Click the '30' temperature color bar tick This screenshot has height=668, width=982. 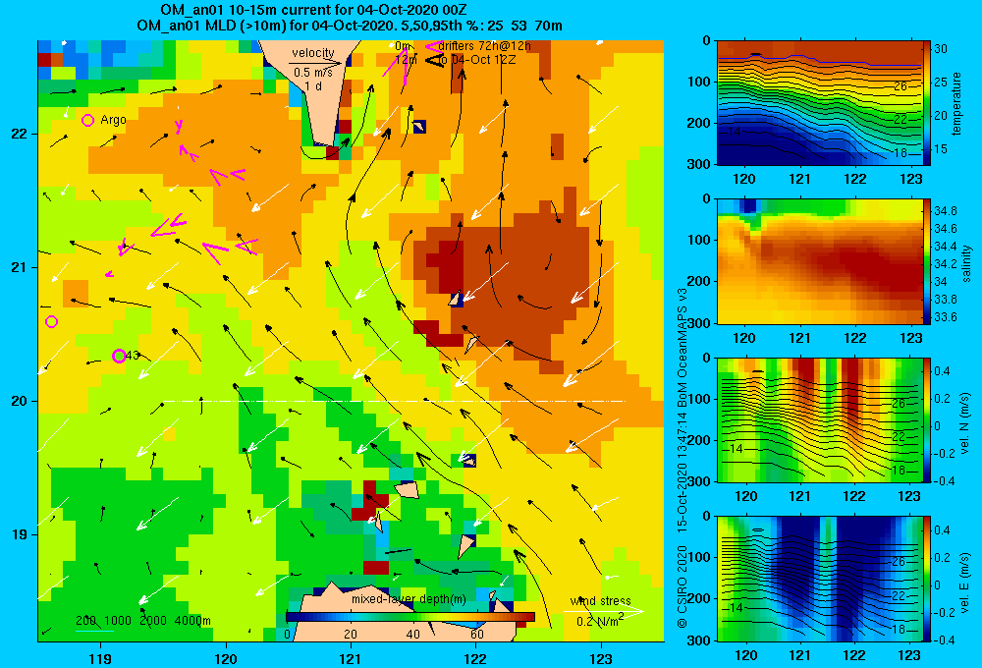941,49
